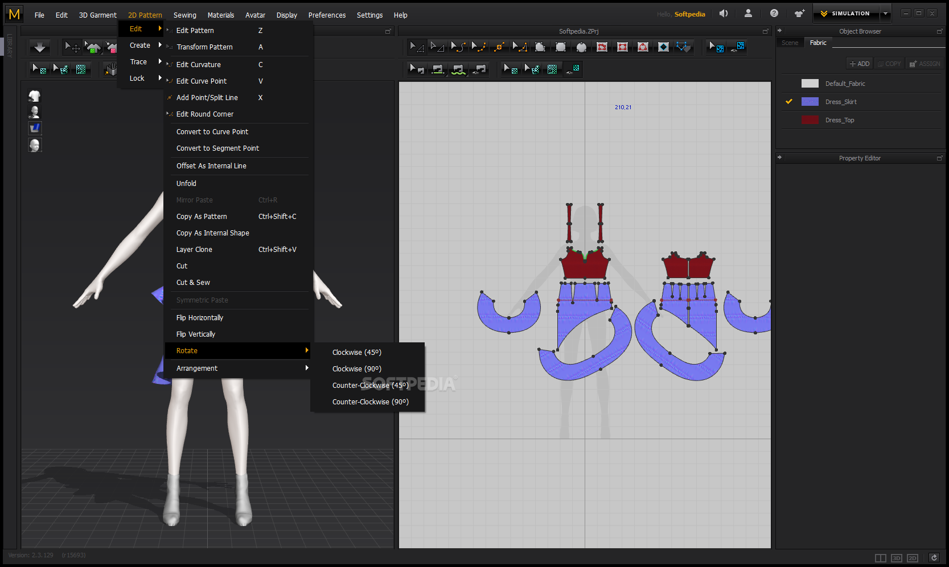Switch to the Scene tab
The image size is (949, 567).
point(790,43)
